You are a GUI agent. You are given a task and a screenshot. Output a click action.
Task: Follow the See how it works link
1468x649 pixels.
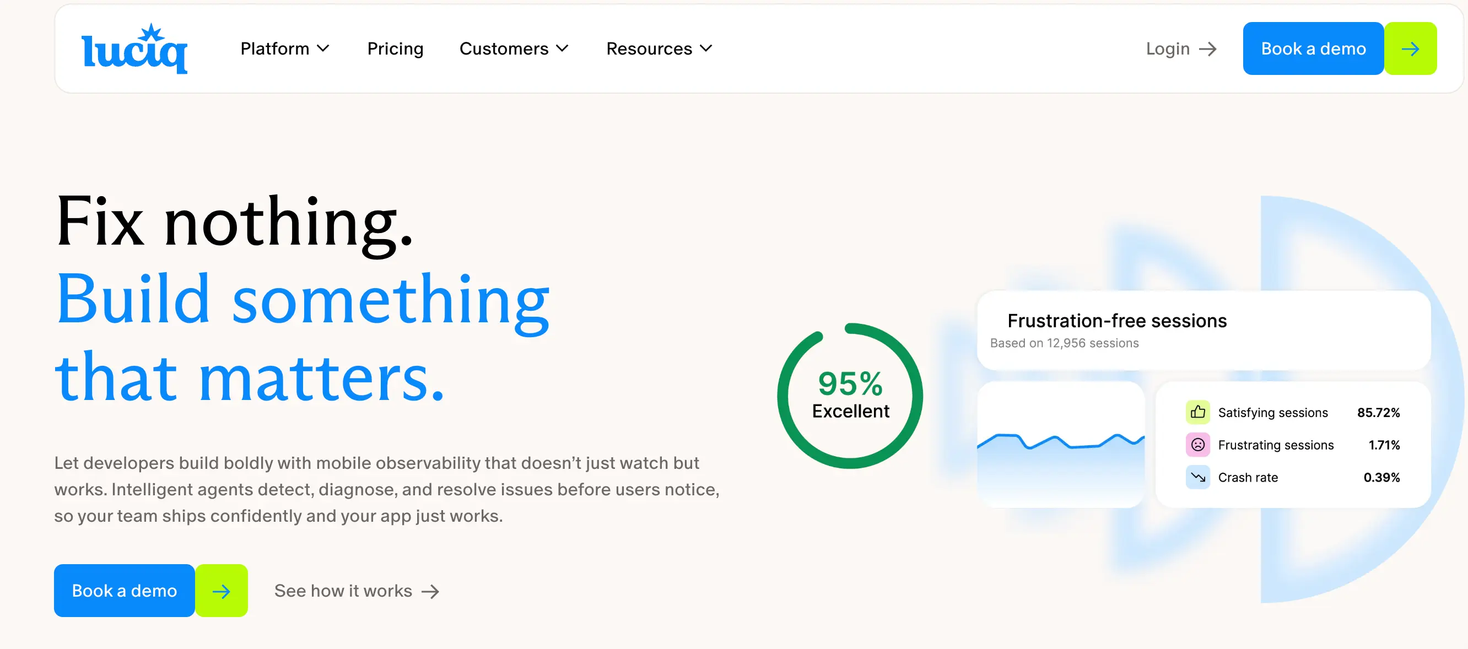pyautogui.click(x=343, y=591)
